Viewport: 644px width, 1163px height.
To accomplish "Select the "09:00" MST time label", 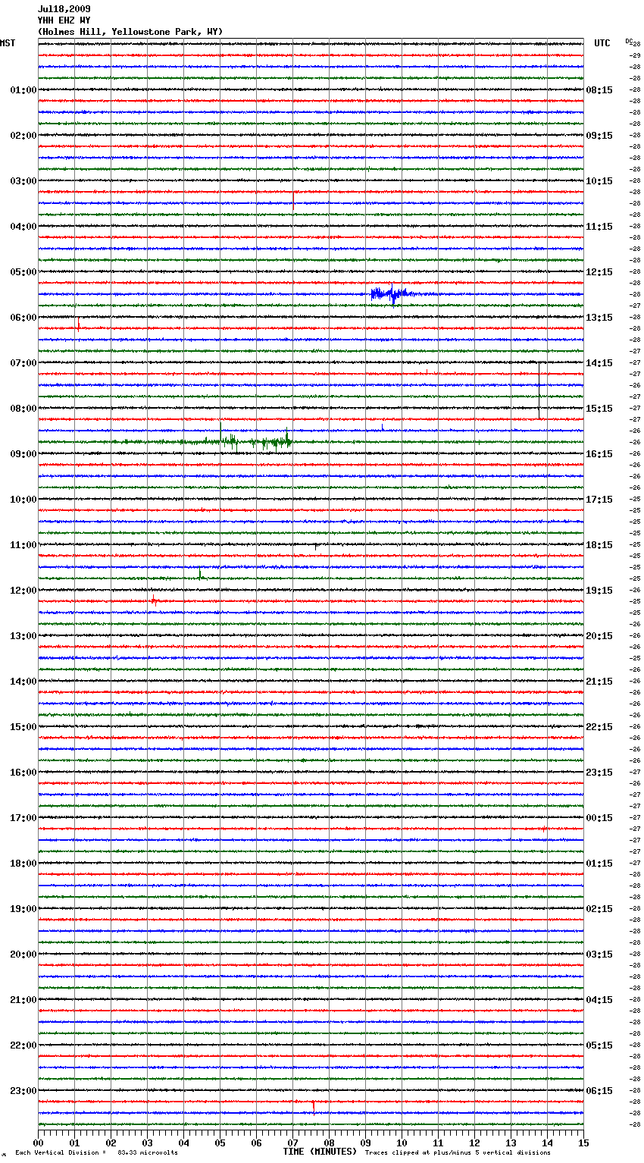I will click(23, 454).
